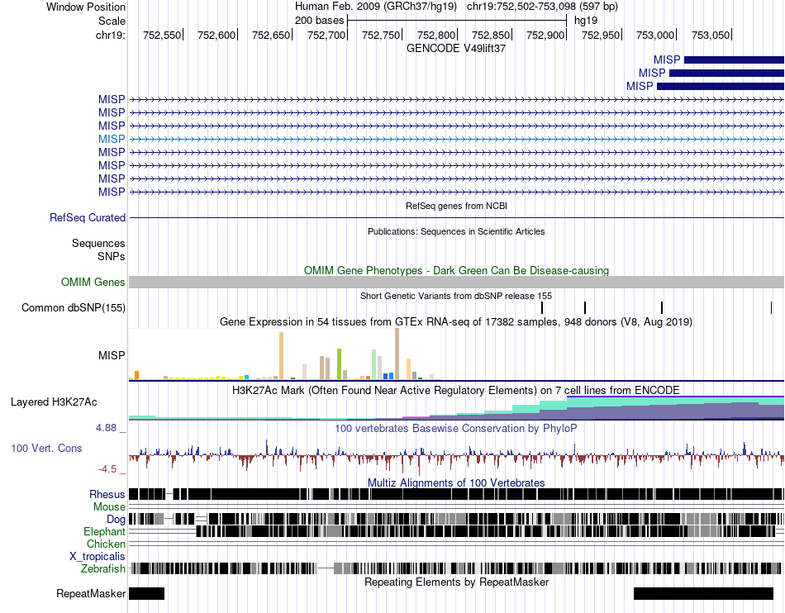The width and height of the screenshot is (785, 613).
Task: Click the 752,550 ruler coordinate
Action: [162, 35]
